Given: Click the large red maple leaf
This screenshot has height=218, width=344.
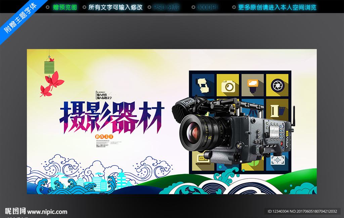Looking at the screenshot, I should (55, 80).
